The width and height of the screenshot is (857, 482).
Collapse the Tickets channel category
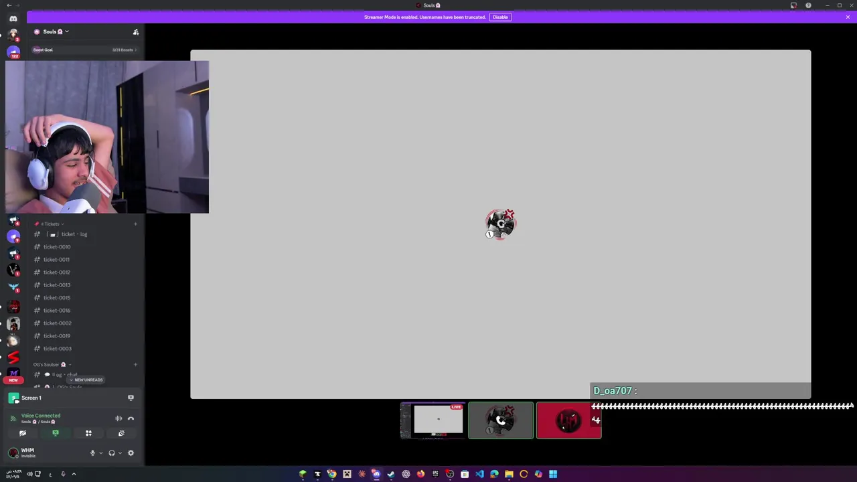coord(51,224)
